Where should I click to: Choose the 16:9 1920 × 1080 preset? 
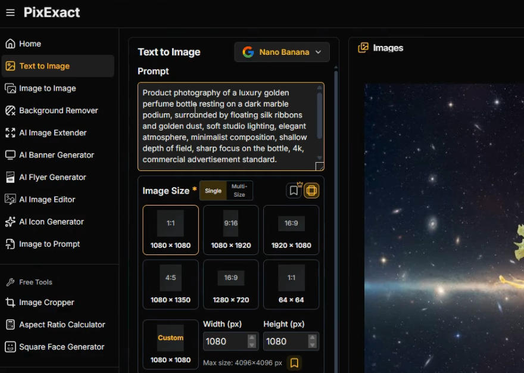[x=291, y=230]
